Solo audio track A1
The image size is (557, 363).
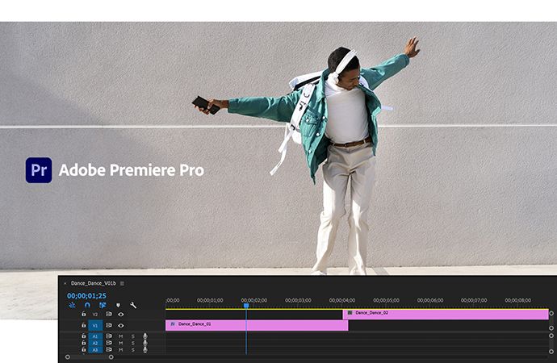pyautogui.click(x=133, y=336)
